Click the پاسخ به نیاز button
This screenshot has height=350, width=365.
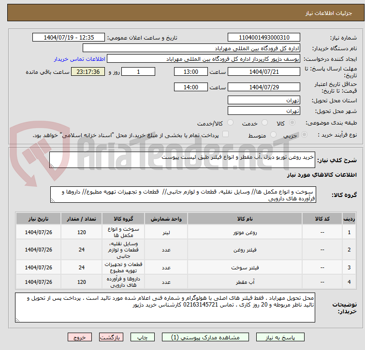click(280, 337)
